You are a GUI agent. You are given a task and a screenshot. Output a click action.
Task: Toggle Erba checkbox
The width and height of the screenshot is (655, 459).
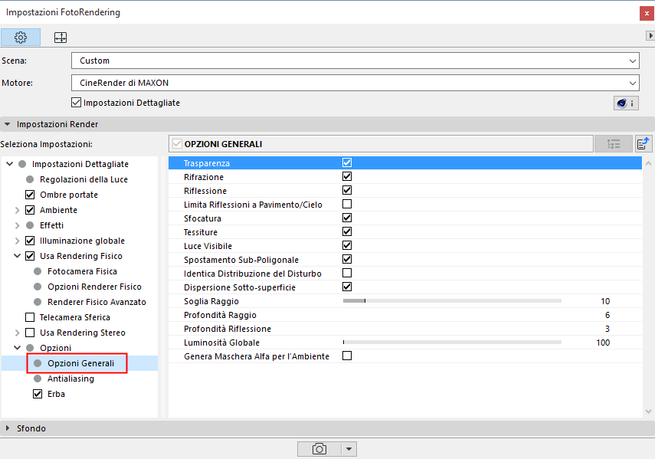point(38,394)
